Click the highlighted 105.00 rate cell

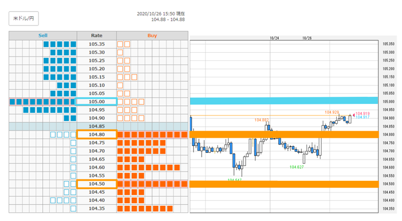click(x=97, y=102)
